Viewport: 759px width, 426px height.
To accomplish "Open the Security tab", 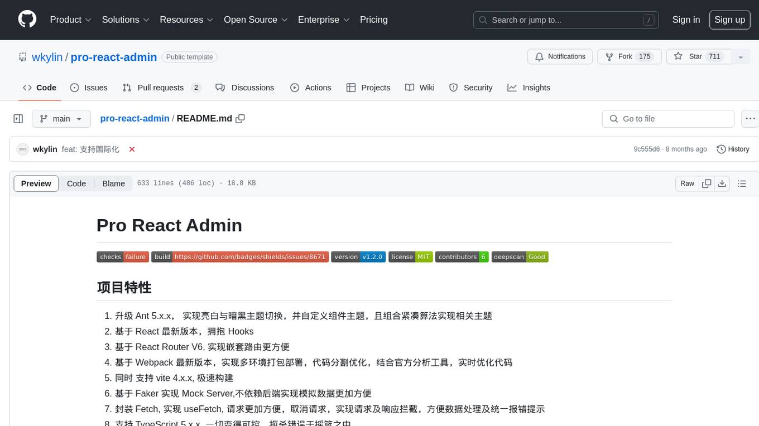I will (471, 88).
